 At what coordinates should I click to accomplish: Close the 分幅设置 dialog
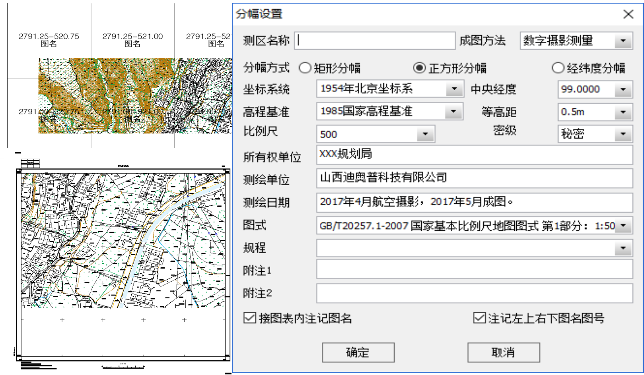pos(628,14)
